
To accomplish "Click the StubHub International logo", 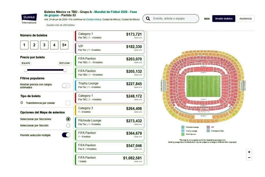I will (x=29, y=19).
